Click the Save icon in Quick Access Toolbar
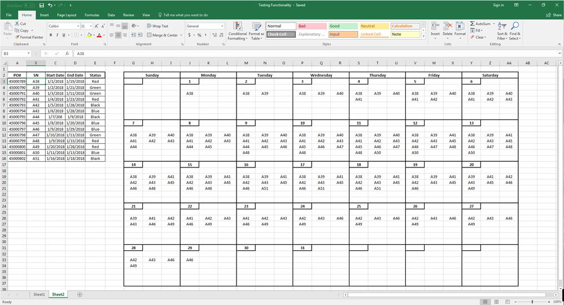Screen dimensions: 564x305 (42, 6)
